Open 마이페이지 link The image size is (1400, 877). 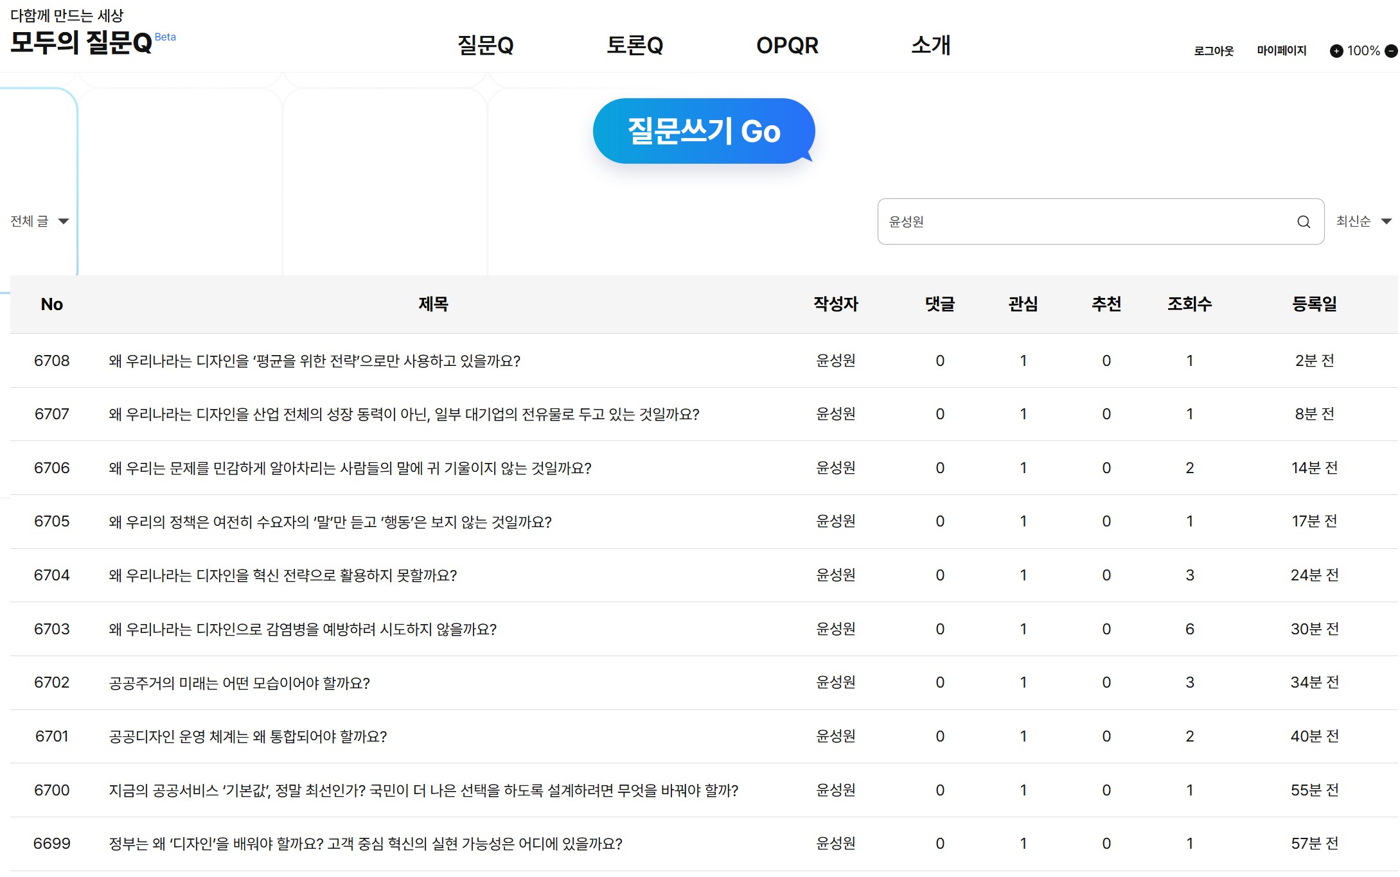[x=1281, y=51]
